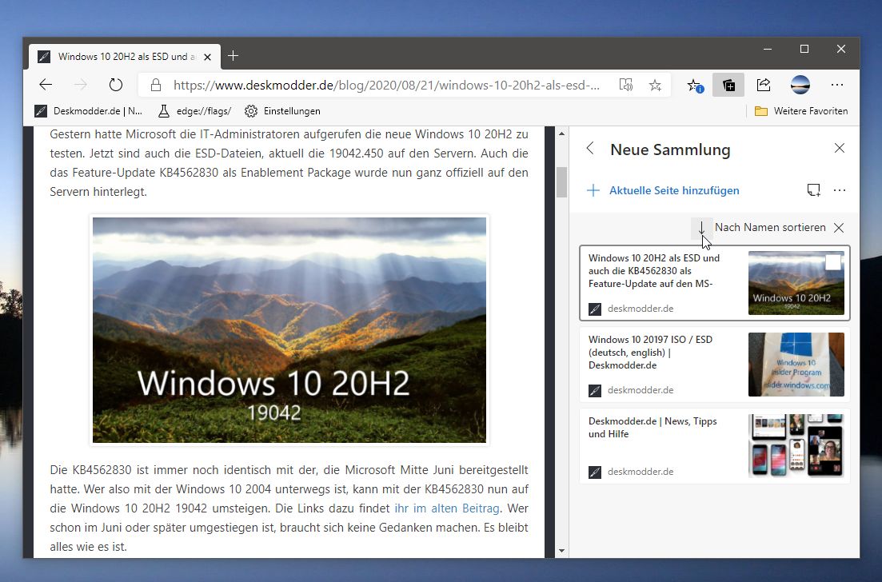This screenshot has height=582, width=882.
Task: Open Edge Settings and more menu
Action: click(x=837, y=85)
